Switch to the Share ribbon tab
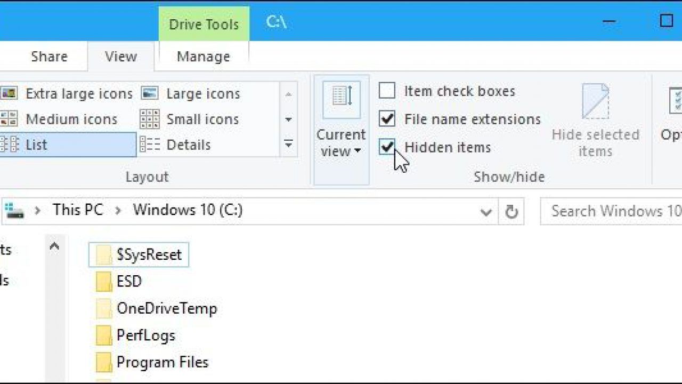 point(49,57)
